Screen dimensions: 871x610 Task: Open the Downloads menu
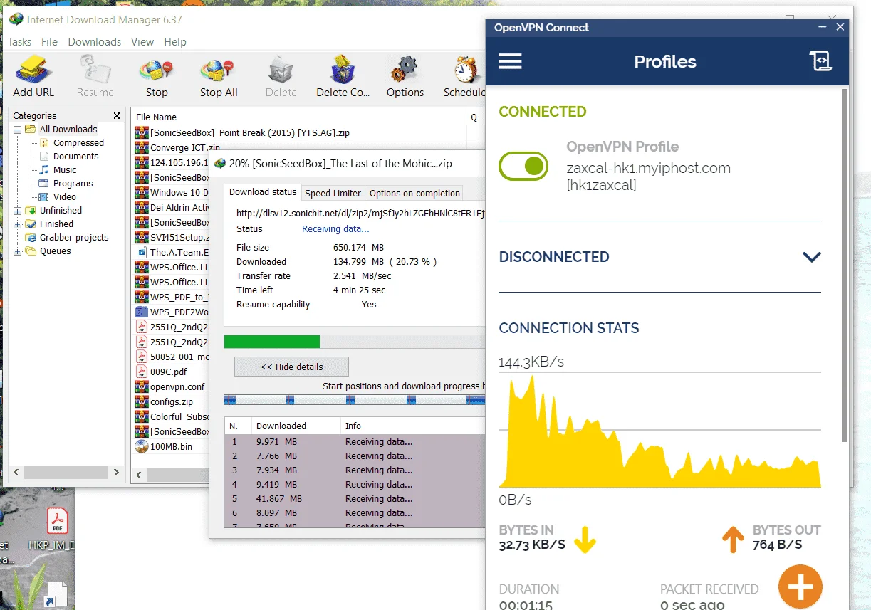(95, 42)
